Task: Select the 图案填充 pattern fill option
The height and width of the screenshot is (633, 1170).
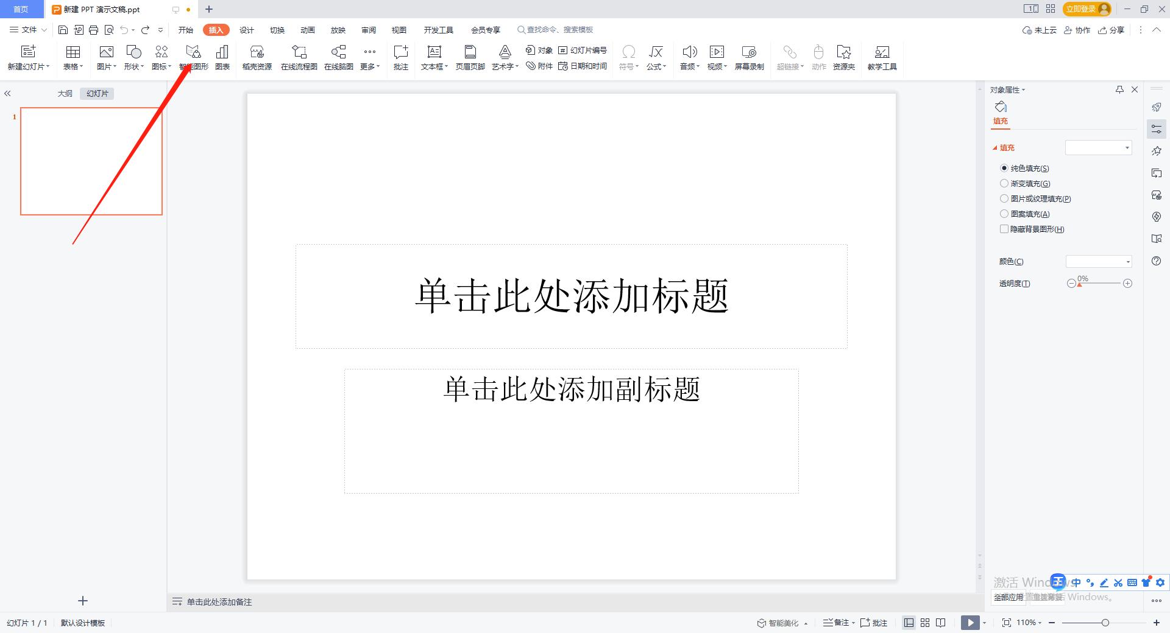Action: 1004,214
